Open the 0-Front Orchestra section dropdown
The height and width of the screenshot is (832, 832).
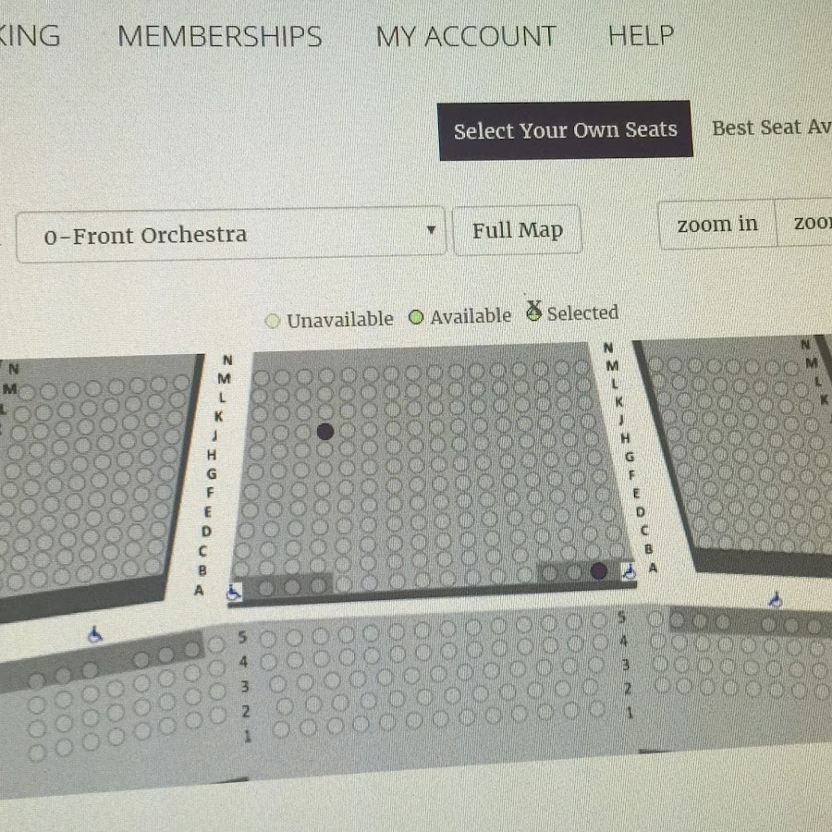(x=231, y=234)
